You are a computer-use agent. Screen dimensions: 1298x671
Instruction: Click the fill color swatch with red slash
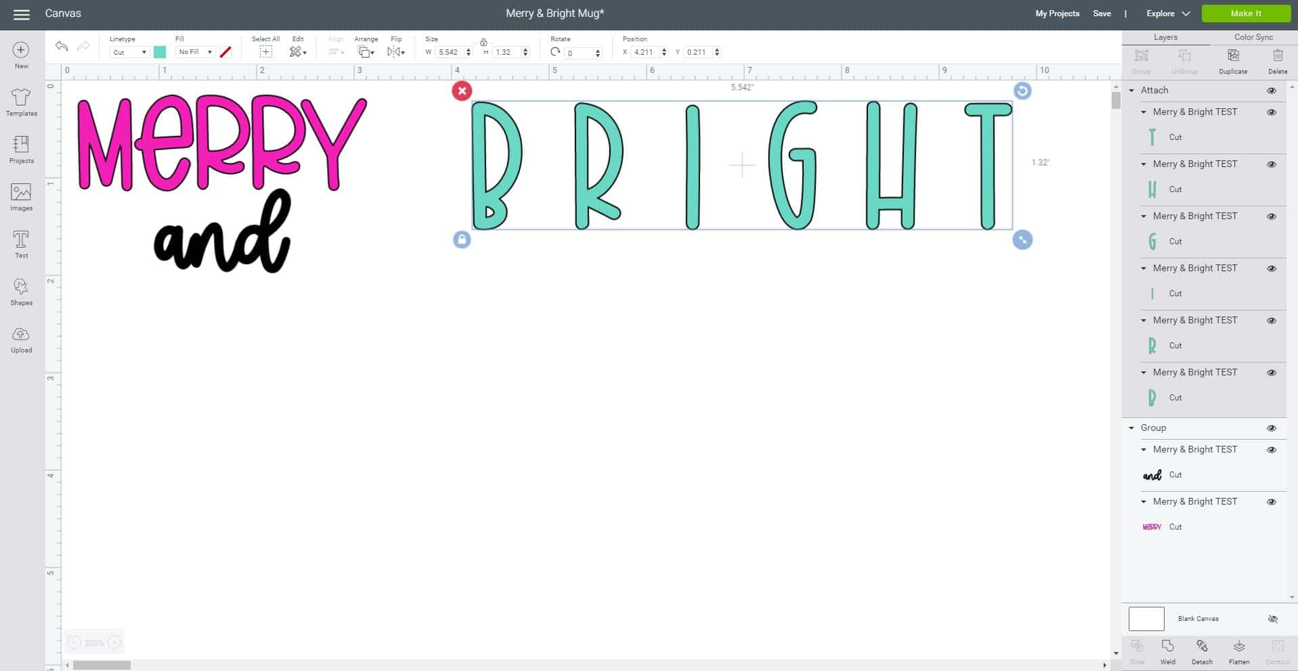225,52
